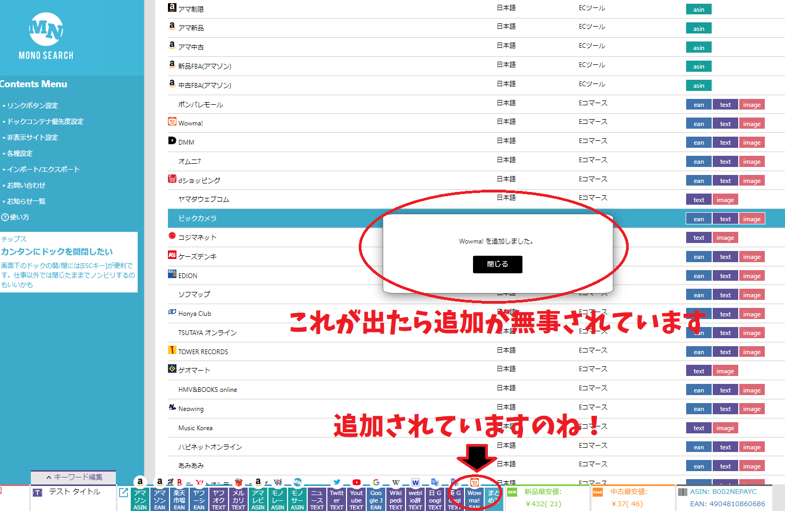View お知らせ一覧 in the sidebar
This screenshot has height=511, width=785.
[x=26, y=202]
